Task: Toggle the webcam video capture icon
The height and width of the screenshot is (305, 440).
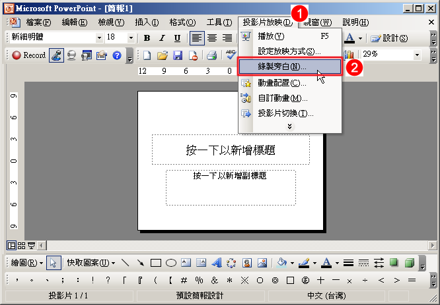Action: 71,55
